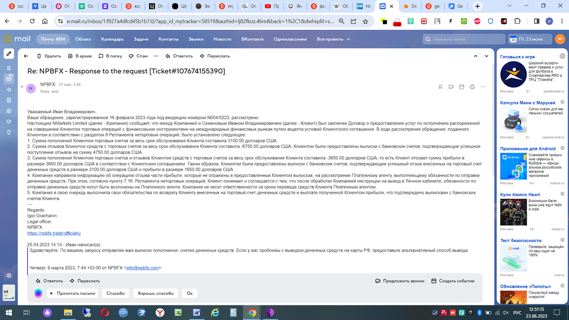569x320 pixels.
Task: Open a new browser tab
Action: coord(477,6)
